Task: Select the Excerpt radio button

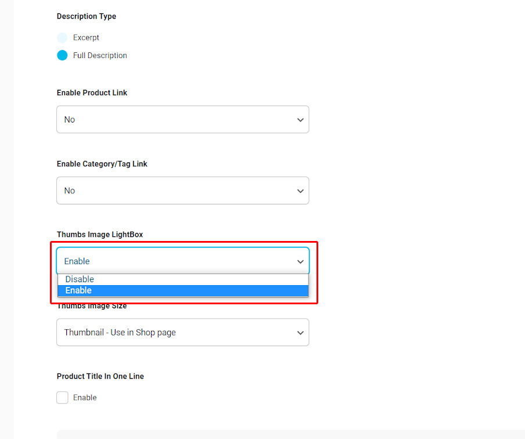Action: click(62, 38)
